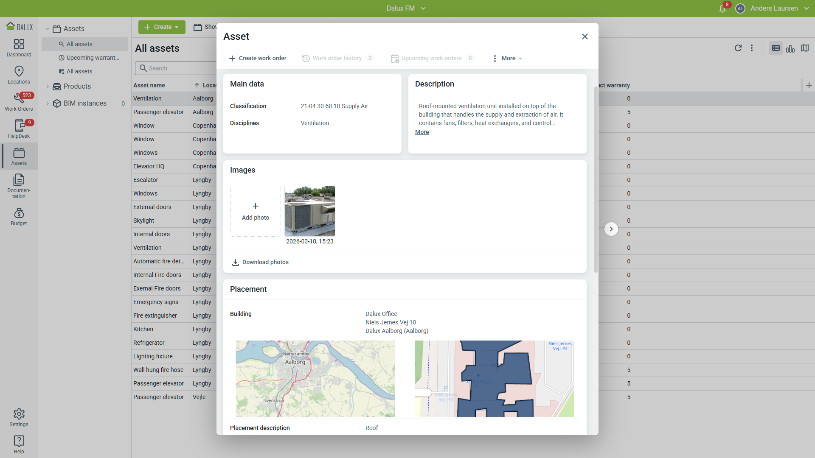Open Budget in the sidebar
815x458 pixels.
pos(19,217)
